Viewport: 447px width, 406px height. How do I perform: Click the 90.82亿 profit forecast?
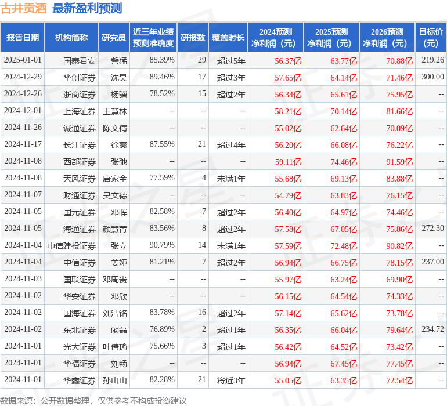(399, 246)
